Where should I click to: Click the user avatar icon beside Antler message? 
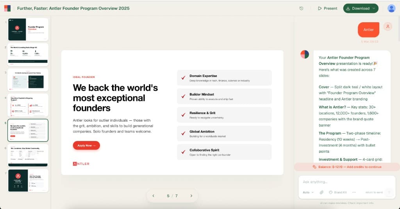pos(388,26)
